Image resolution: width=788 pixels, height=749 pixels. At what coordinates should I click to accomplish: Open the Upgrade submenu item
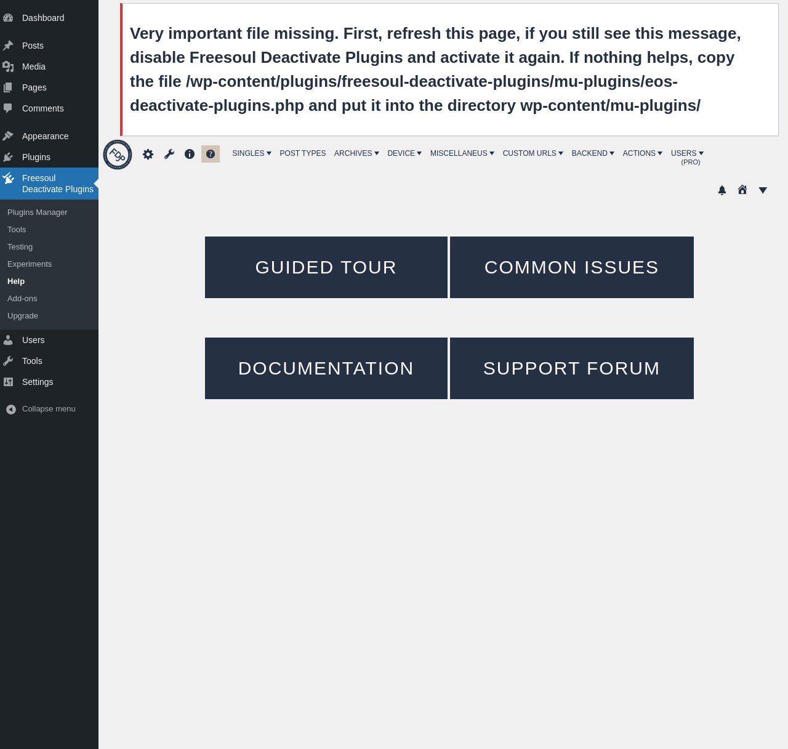click(23, 316)
